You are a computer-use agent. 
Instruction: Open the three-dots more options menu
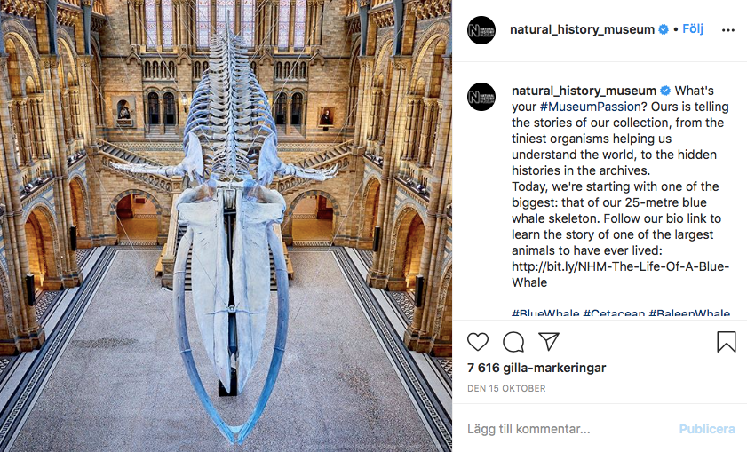pyautogui.click(x=728, y=30)
